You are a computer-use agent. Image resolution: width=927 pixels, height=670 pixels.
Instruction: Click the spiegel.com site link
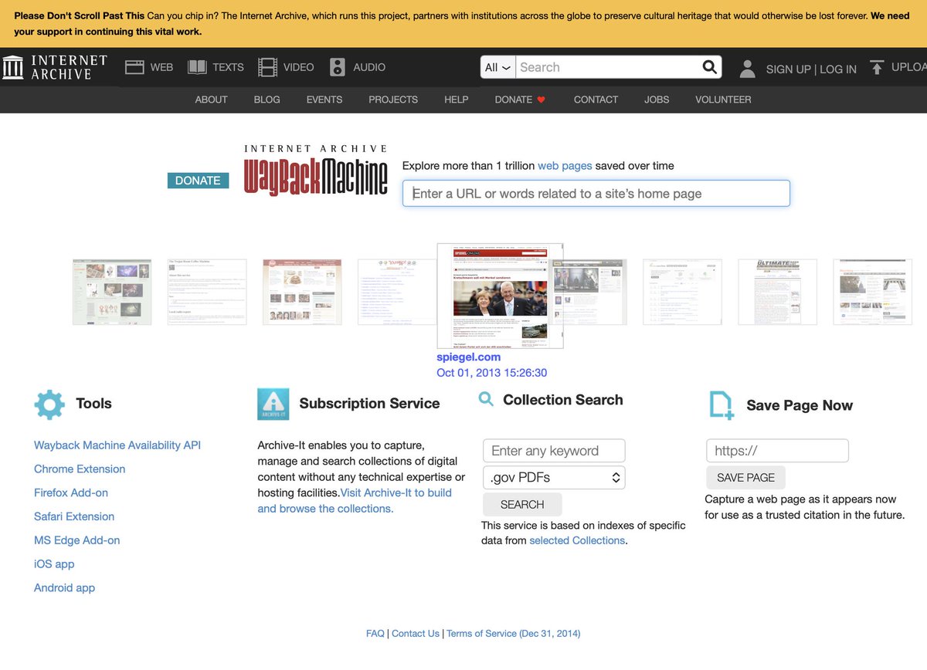click(x=469, y=357)
